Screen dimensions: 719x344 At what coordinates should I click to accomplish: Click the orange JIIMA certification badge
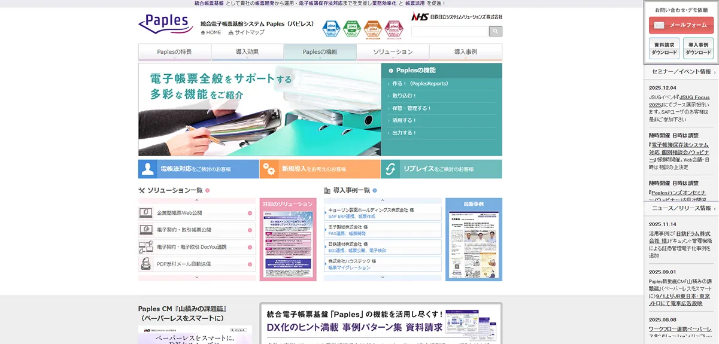[x=373, y=29]
